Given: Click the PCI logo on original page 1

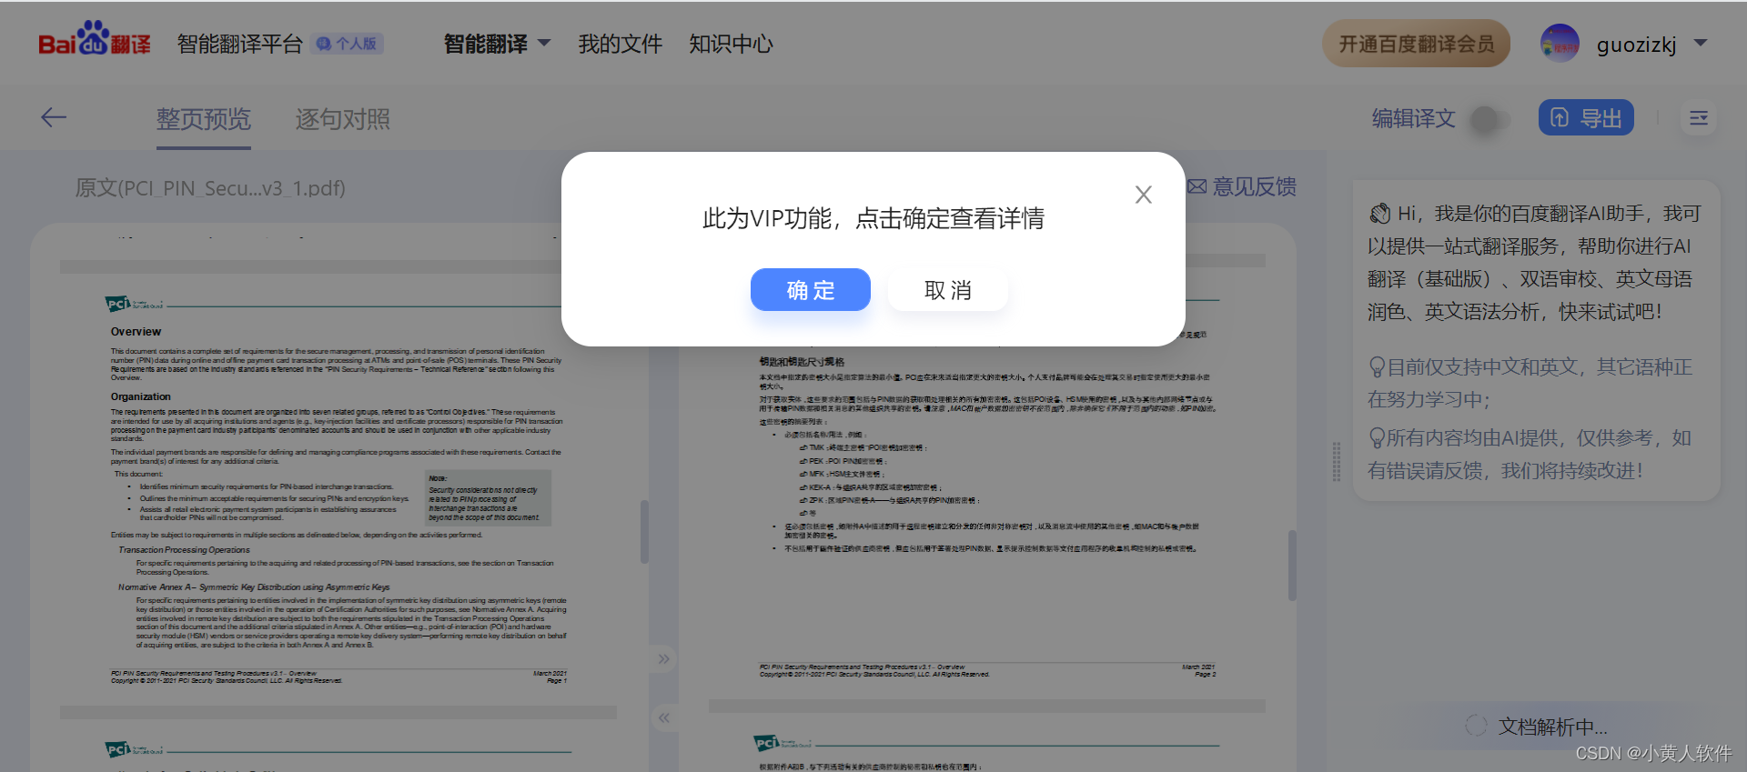Looking at the screenshot, I should pyautogui.click(x=134, y=304).
